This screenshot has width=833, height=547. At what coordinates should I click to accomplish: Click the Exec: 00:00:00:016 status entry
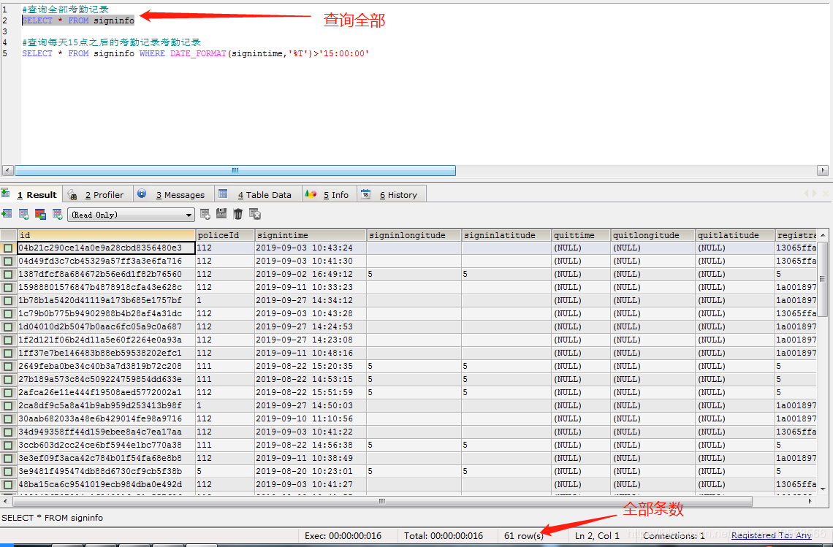343,536
